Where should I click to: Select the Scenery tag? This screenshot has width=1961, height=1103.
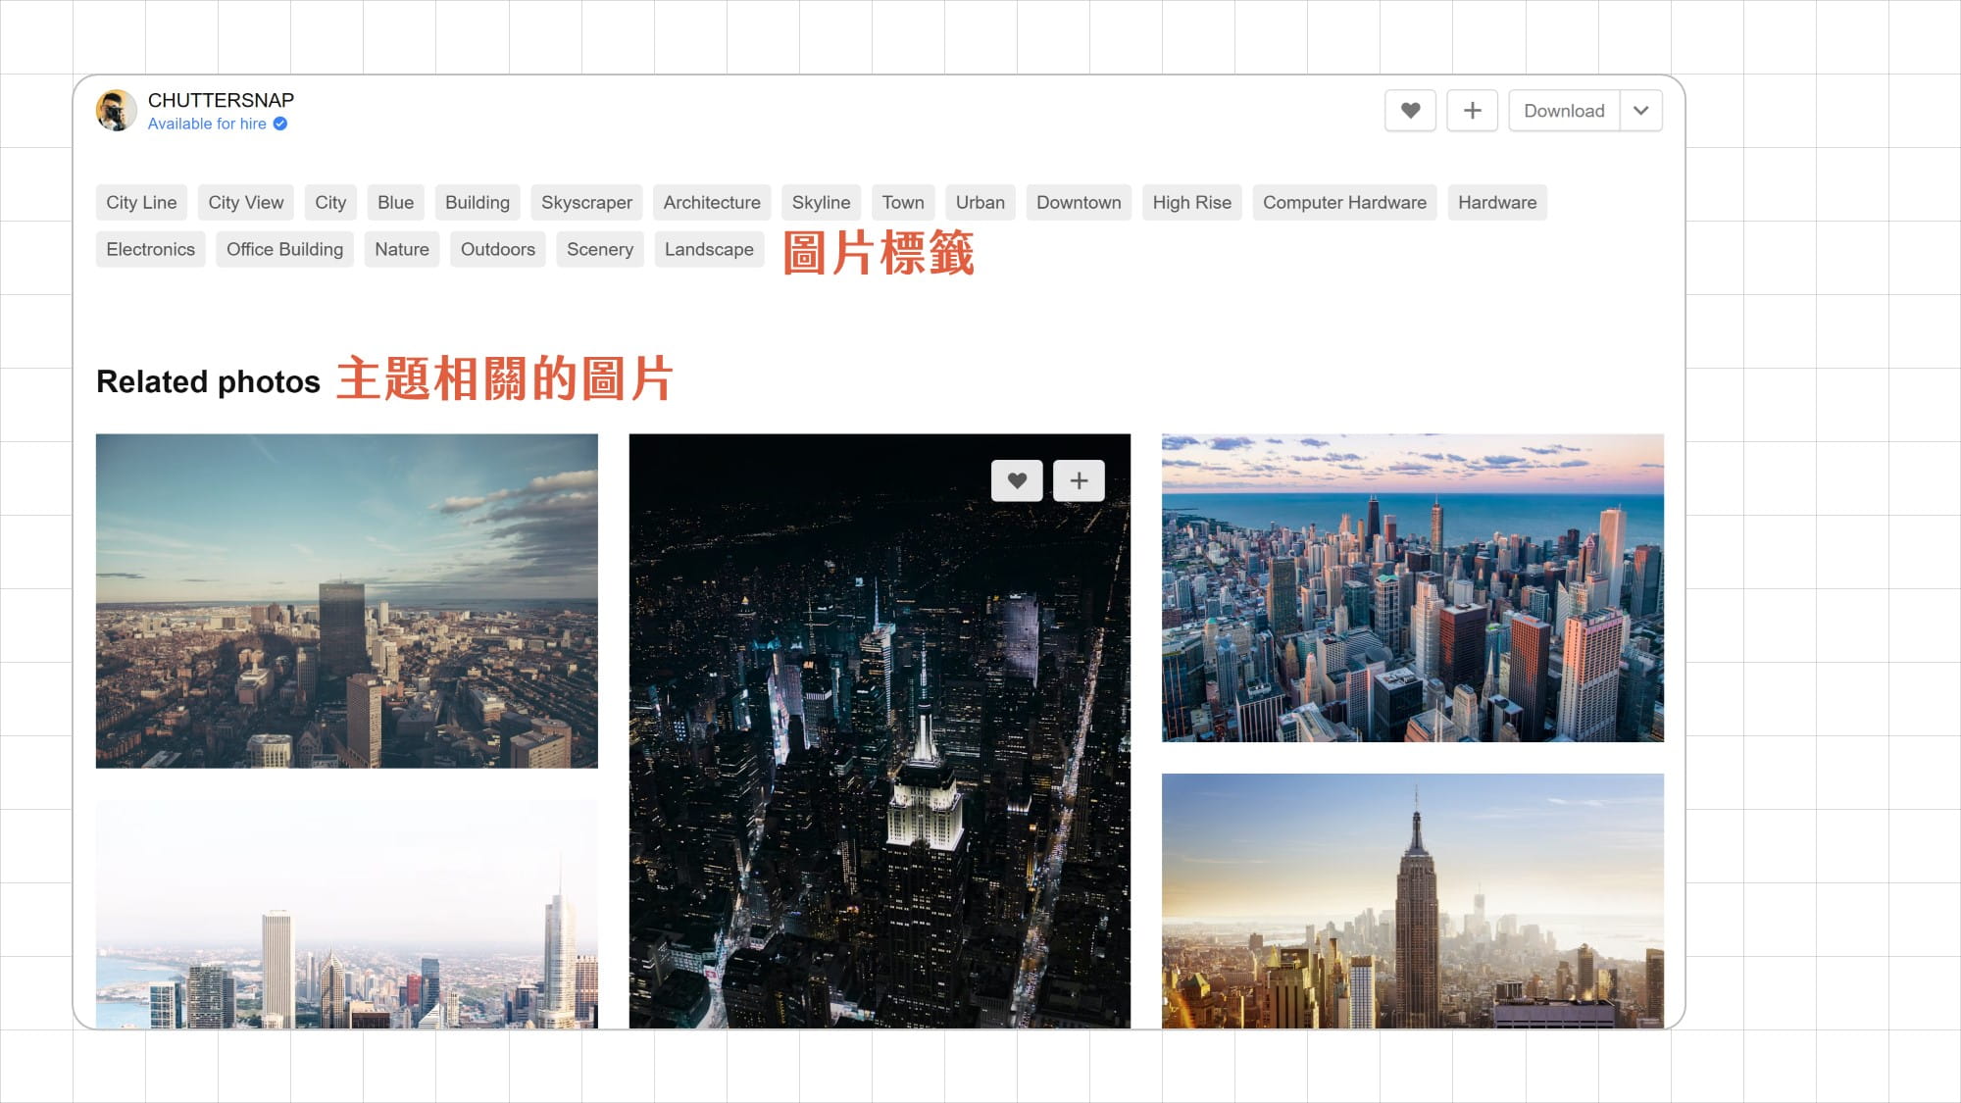click(x=600, y=249)
